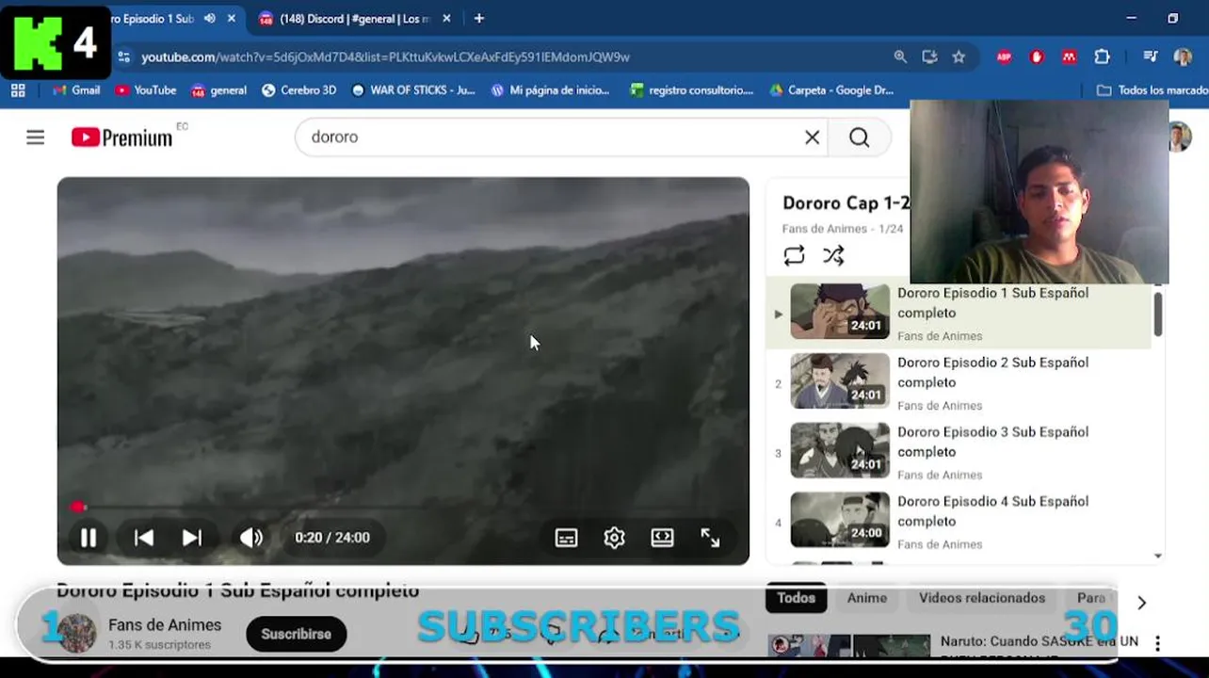1209x678 pixels.
Task: Play Dororo Episodio 4 Sub Español completo
Action: (992, 511)
